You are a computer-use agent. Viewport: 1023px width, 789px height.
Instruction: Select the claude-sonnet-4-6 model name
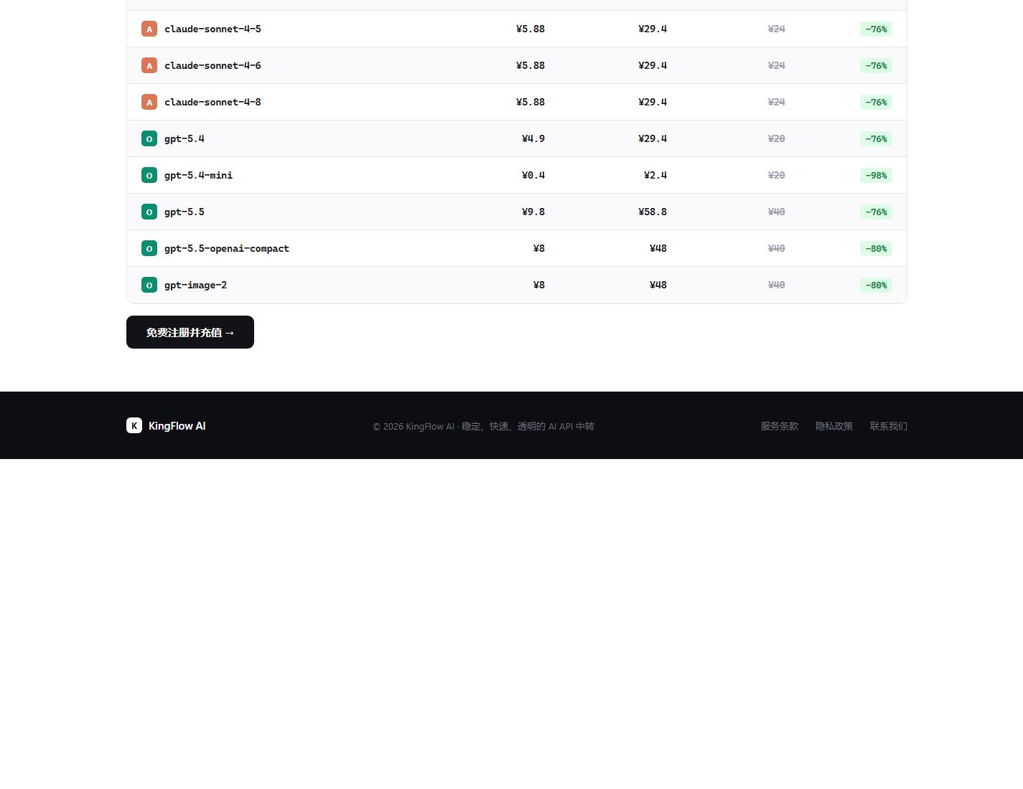tap(212, 65)
